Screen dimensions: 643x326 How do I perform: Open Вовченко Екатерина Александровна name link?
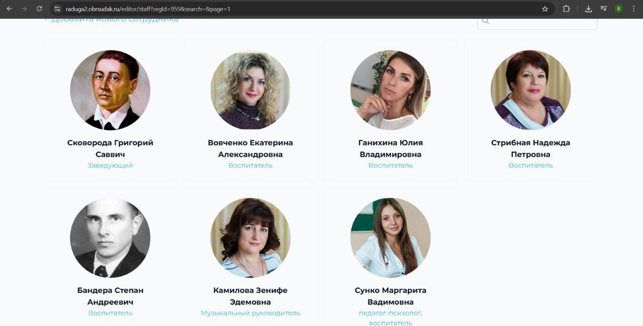tap(250, 148)
